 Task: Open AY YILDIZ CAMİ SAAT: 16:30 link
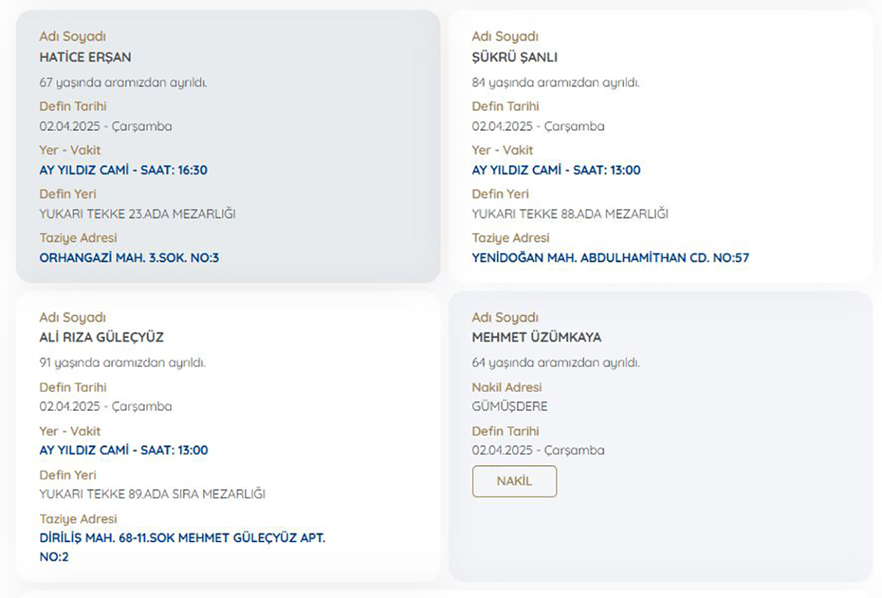(123, 170)
